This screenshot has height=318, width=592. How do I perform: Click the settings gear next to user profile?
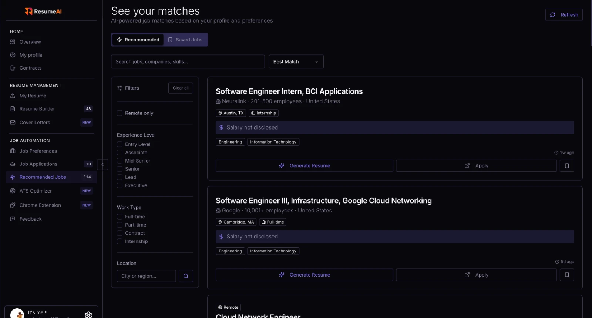88,315
